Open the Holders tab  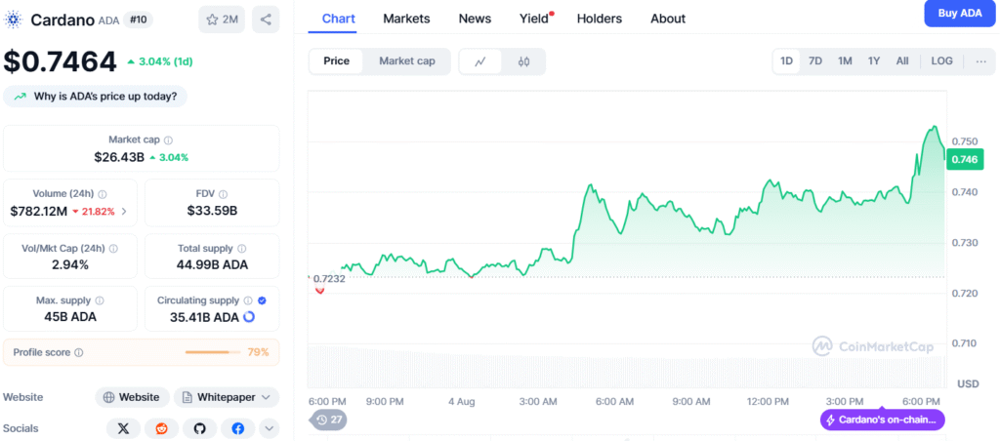(600, 20)
